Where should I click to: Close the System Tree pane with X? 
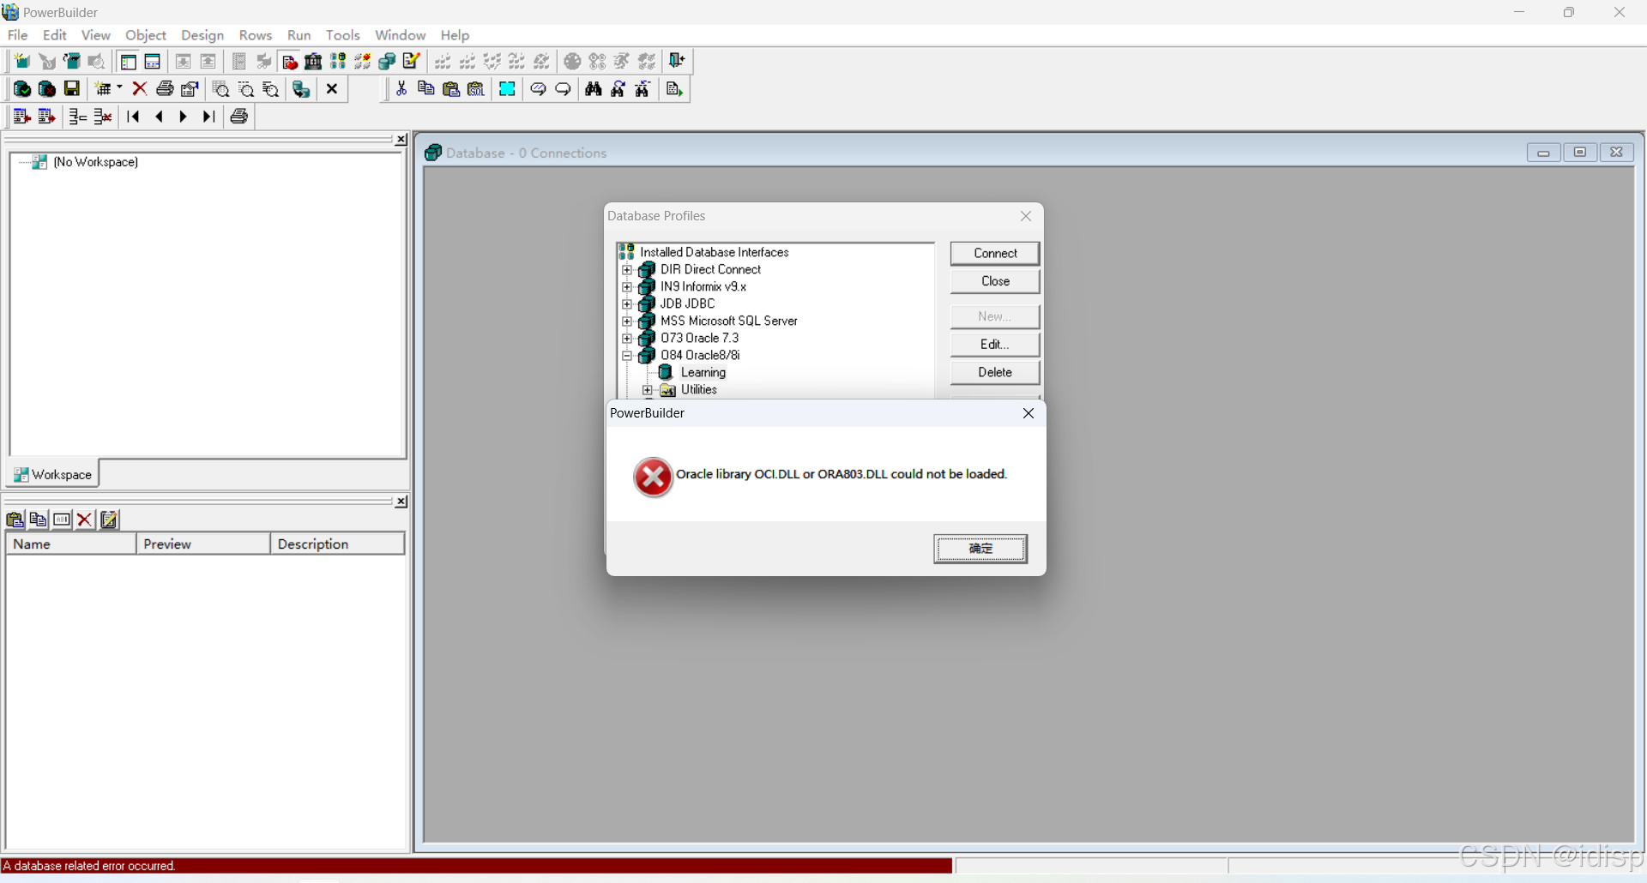401,140
